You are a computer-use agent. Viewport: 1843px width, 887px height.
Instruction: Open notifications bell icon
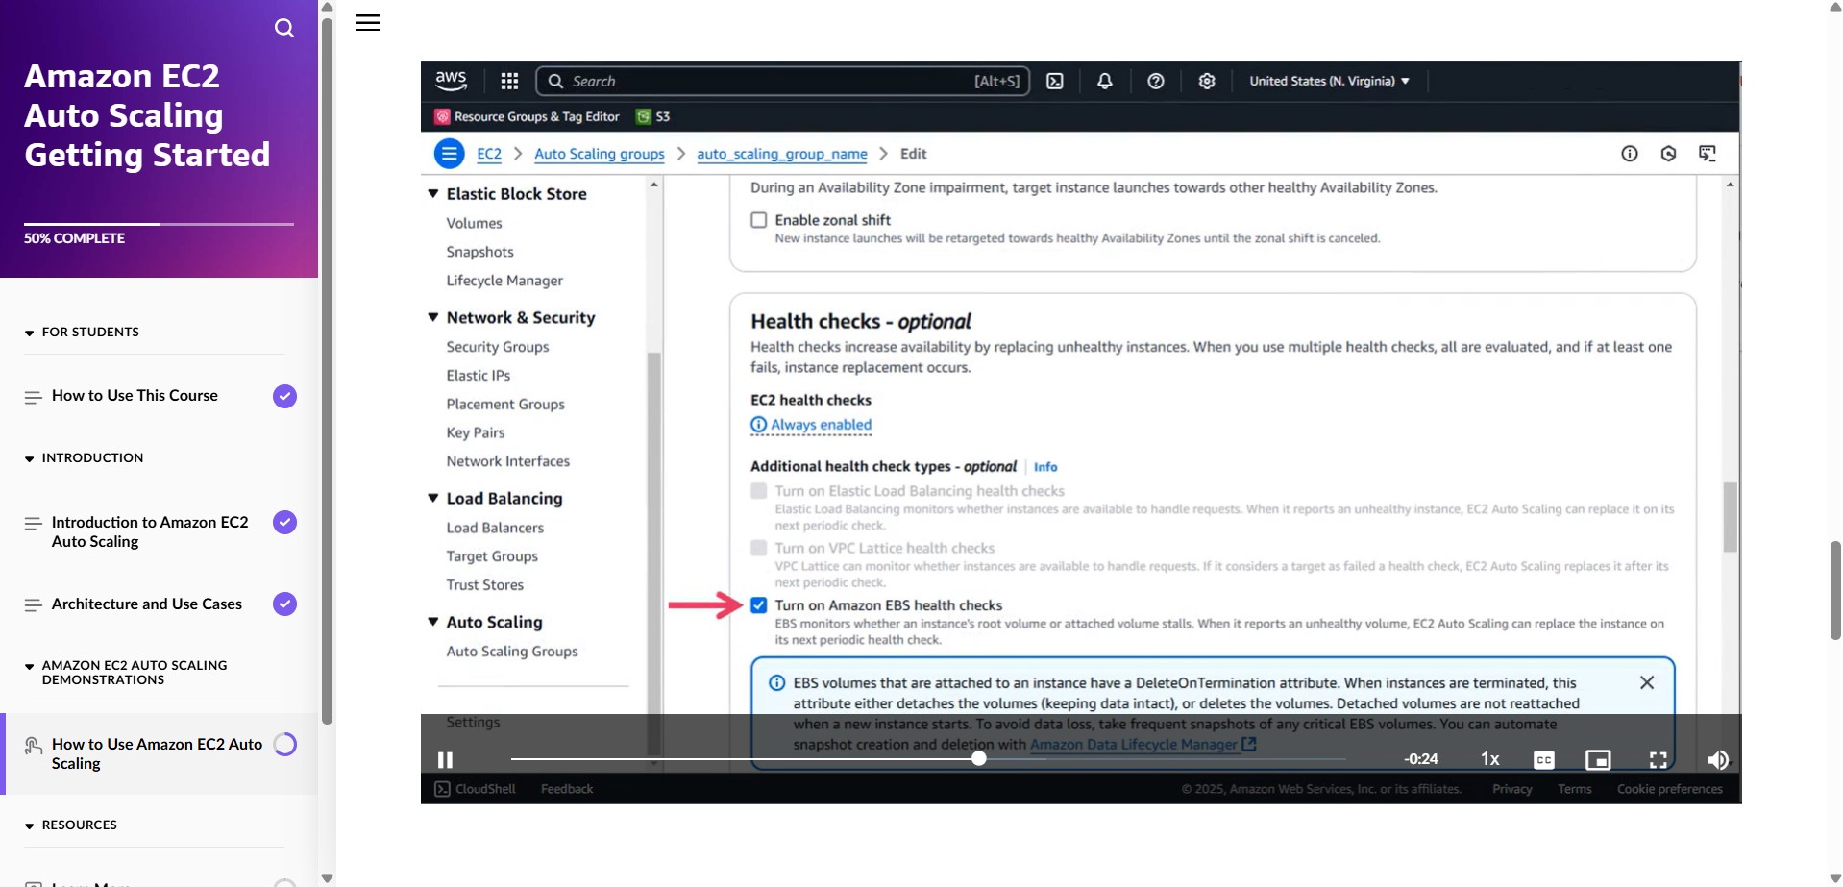click(1105, 81)
